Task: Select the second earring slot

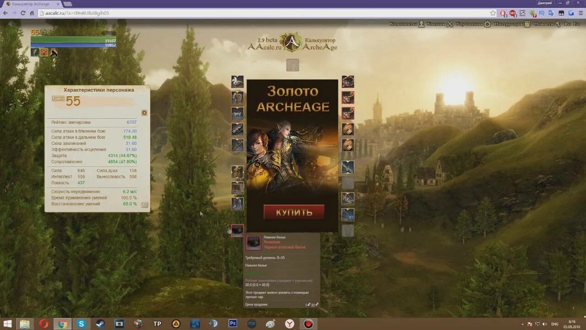Action: [x=348, y=113]
